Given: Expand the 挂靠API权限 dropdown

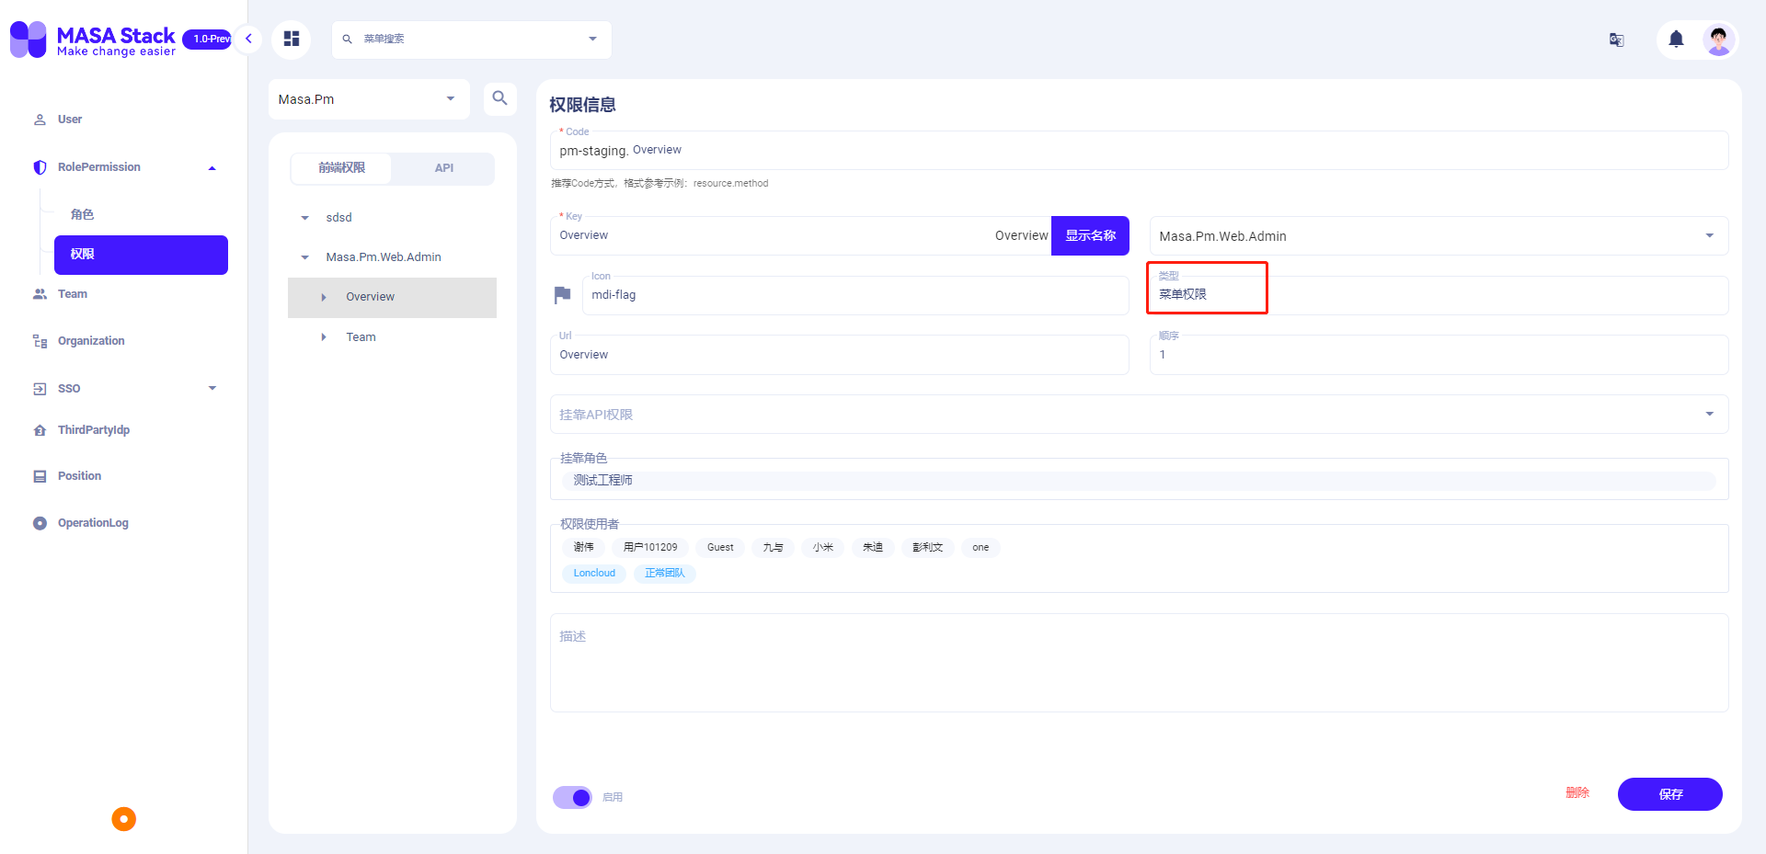Looking at the screenshot, I should pos(1709,414).
